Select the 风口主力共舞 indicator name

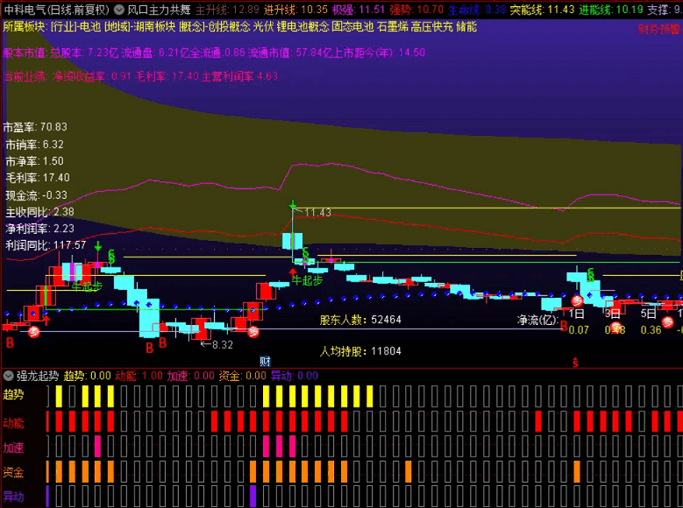tap(159, 10)
